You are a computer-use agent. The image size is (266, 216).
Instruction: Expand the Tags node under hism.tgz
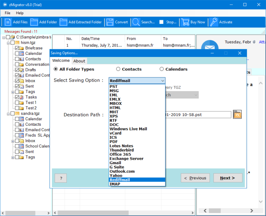coord(13,92)
